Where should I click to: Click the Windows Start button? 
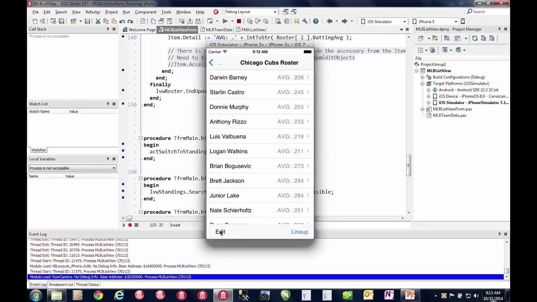pyautogui.click(x=36, y=295)
